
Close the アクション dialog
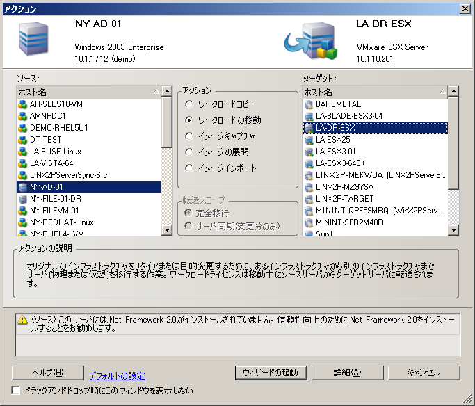[x=465, y=9]
